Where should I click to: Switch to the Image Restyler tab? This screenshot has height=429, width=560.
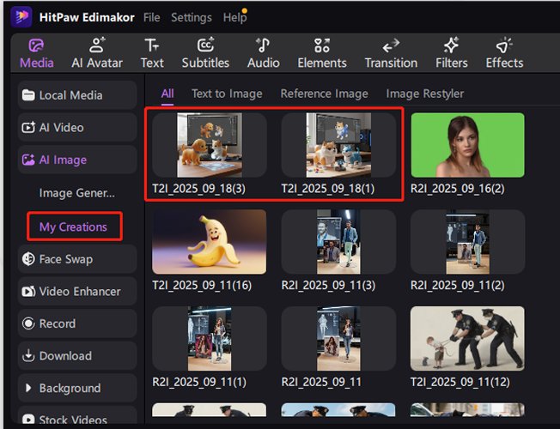point(424,94)
